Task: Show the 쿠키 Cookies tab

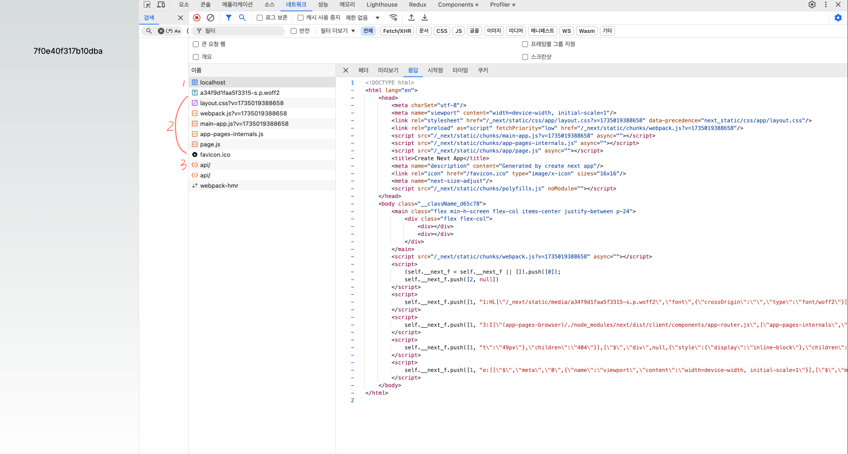Action: (x=483, y=70)
